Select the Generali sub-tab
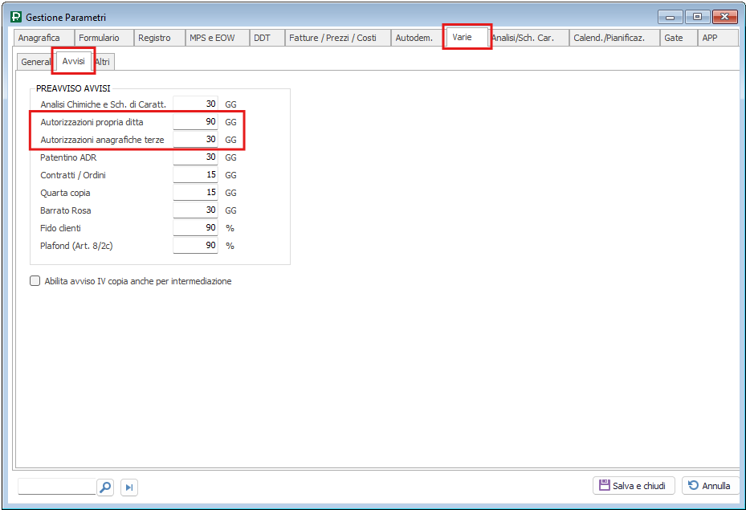This screenshot has width=746, height=510. click(x=35, y=62)
